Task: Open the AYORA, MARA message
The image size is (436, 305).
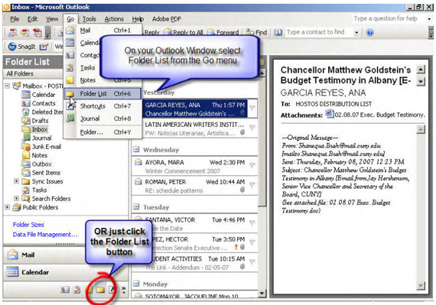Action: [194, 167]
